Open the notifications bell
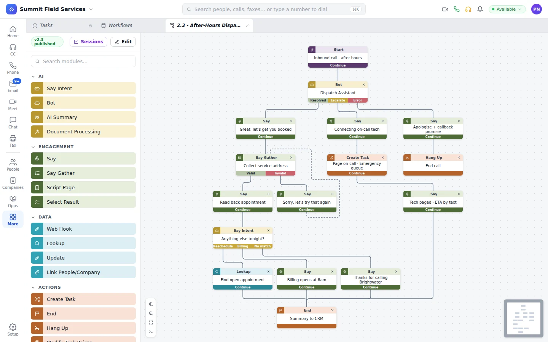This screenshot has height=342, width=548. tap(480, 9)
